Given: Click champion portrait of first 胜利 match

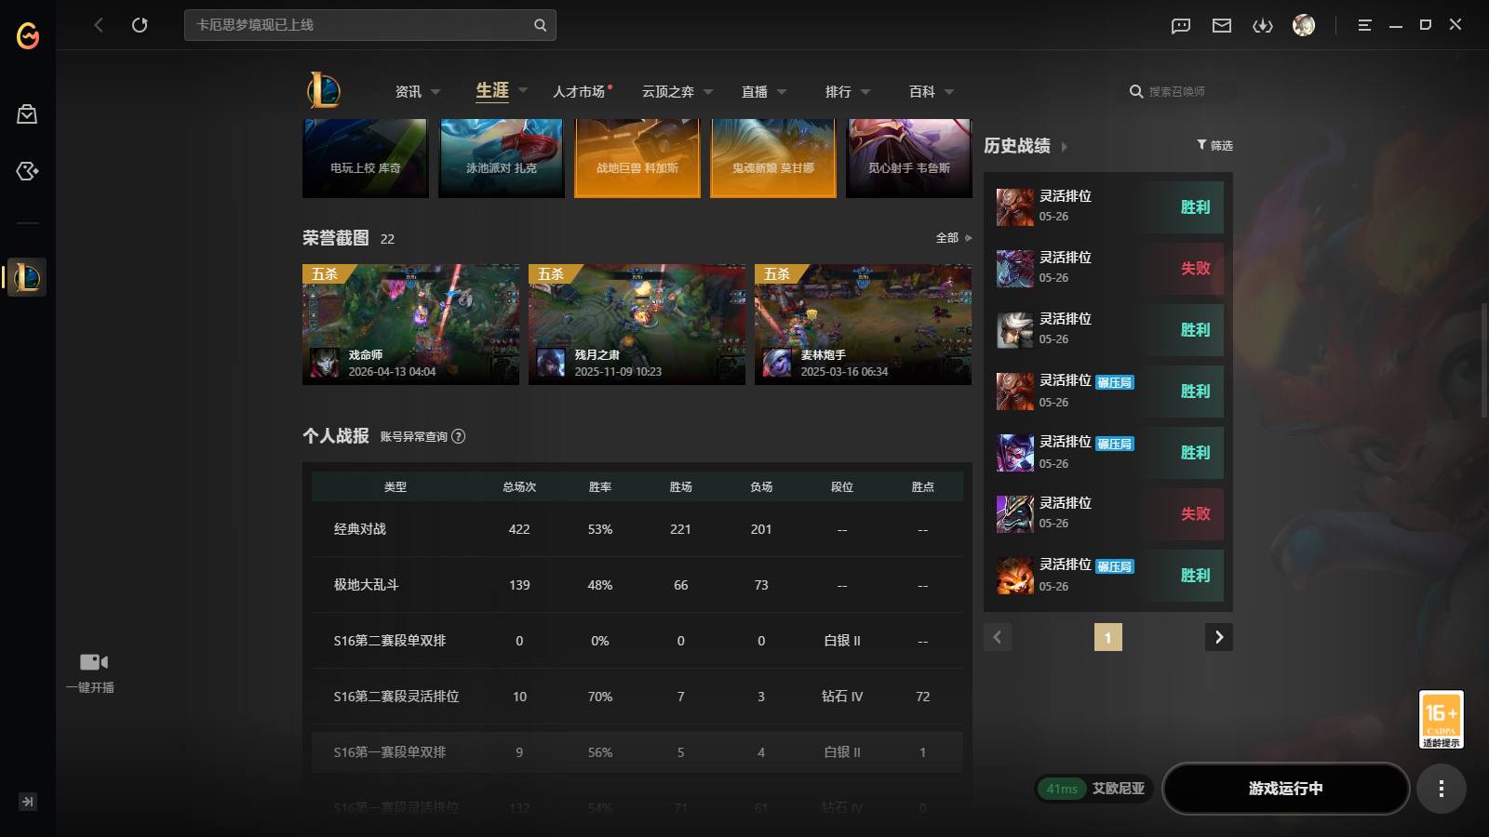Looking at the screenshot, I should click(1015, 207).
